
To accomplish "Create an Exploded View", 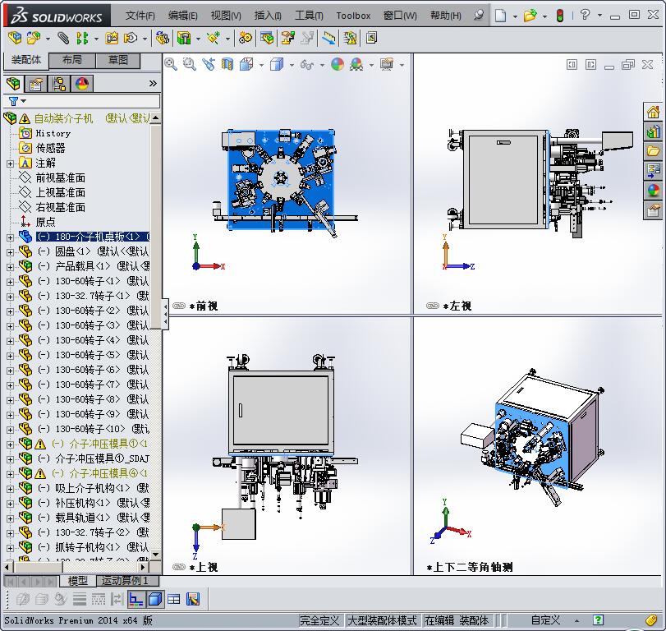I will point(288,39).
